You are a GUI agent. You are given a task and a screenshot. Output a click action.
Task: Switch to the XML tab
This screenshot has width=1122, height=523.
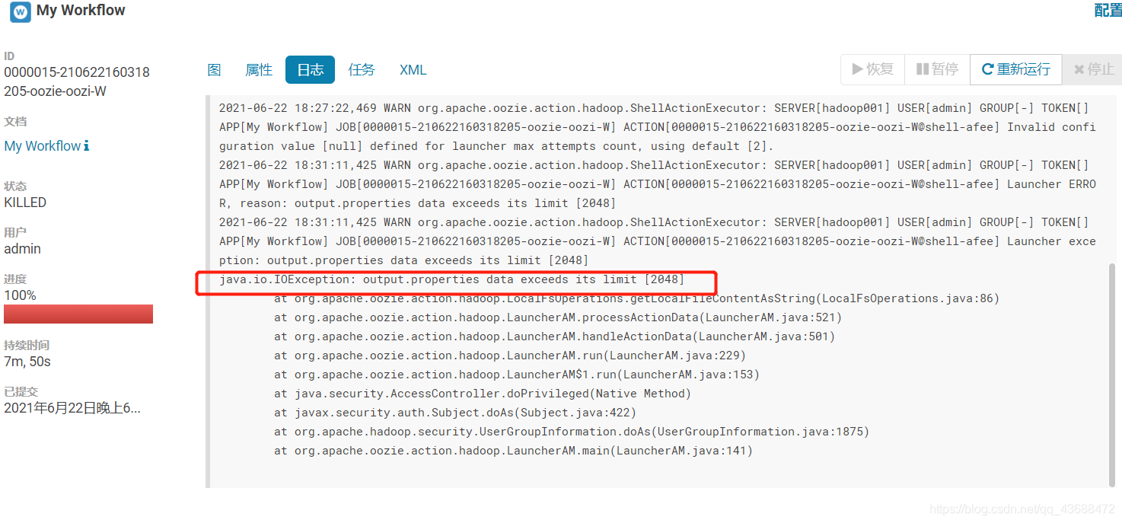pyautogui.click(x=413, y=70)
